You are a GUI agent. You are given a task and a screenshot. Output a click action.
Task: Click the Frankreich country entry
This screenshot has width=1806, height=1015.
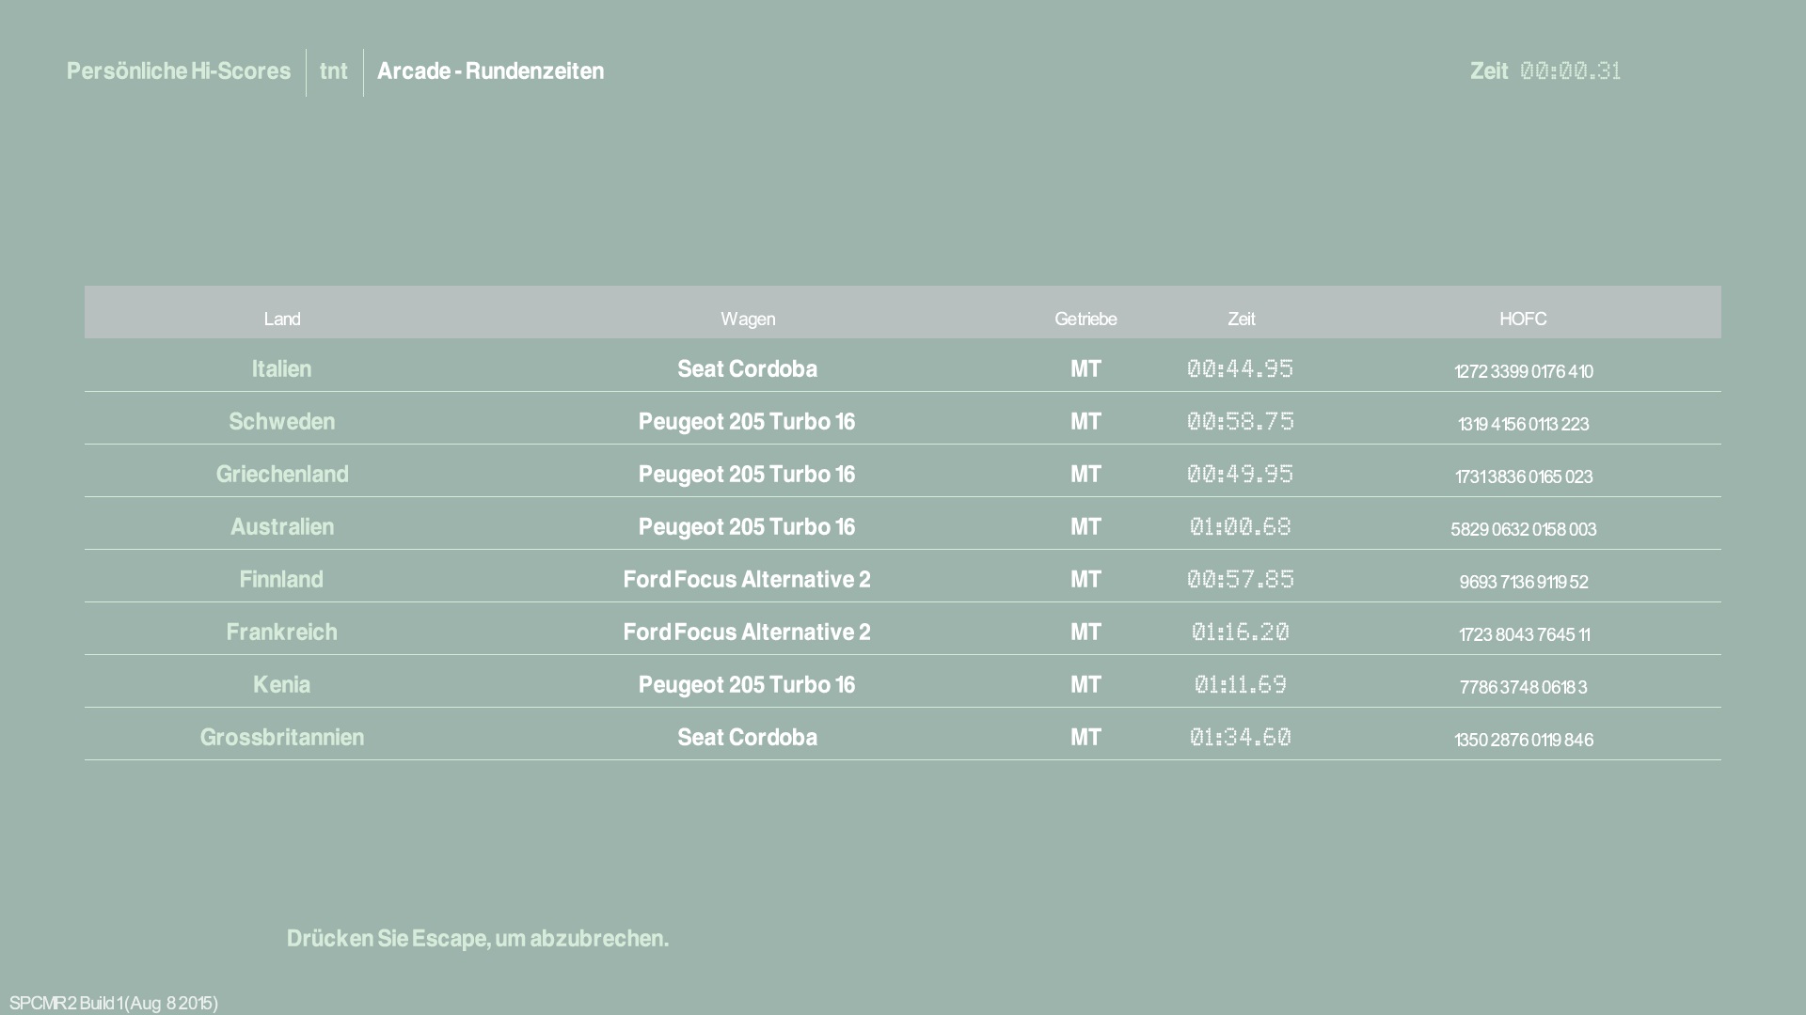(x=281, y=632)
